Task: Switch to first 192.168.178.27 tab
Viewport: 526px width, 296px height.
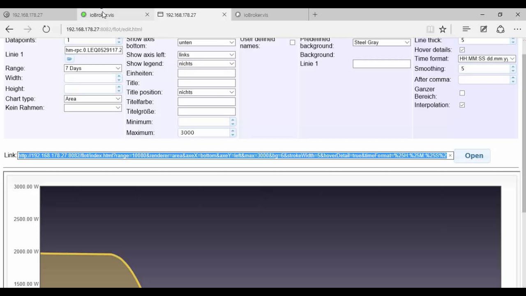Action: 39,14
